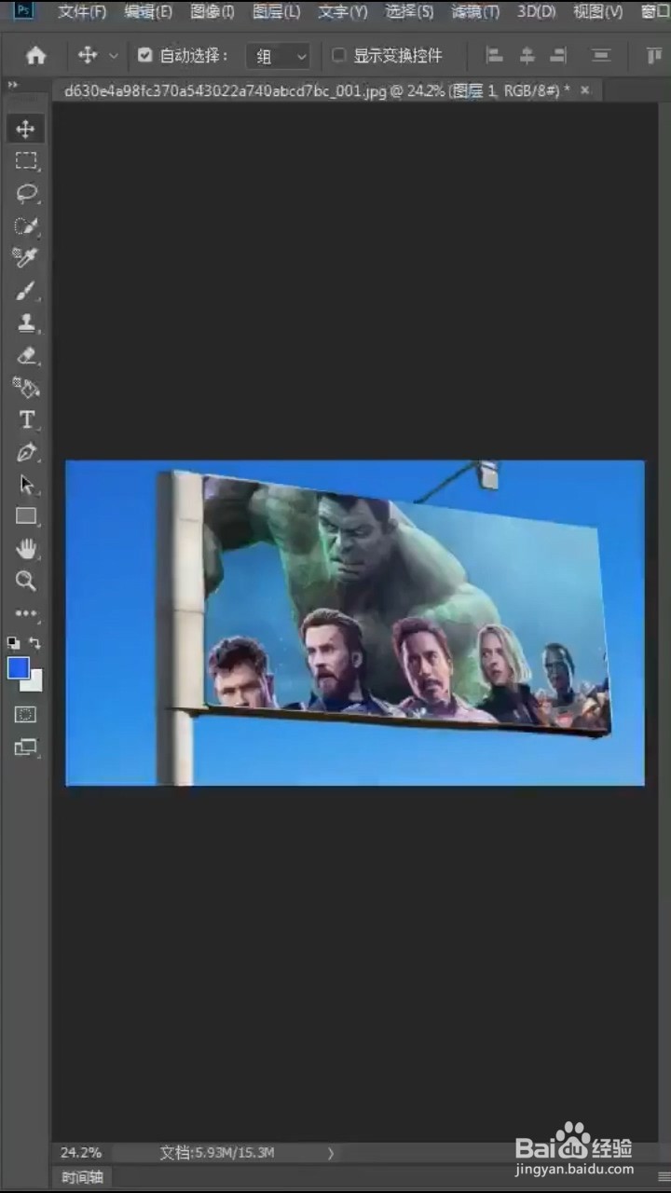This screenshot has height=1193, width=671.
Task: Toggle the 显示变换控件 checkbox
Action: coord(339,56)
